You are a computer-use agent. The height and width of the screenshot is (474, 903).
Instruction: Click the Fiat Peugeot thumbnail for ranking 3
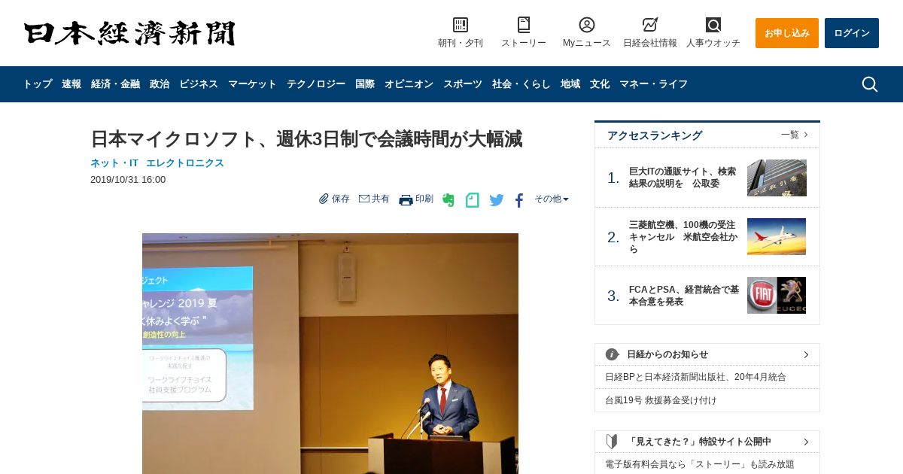point(777,296)
